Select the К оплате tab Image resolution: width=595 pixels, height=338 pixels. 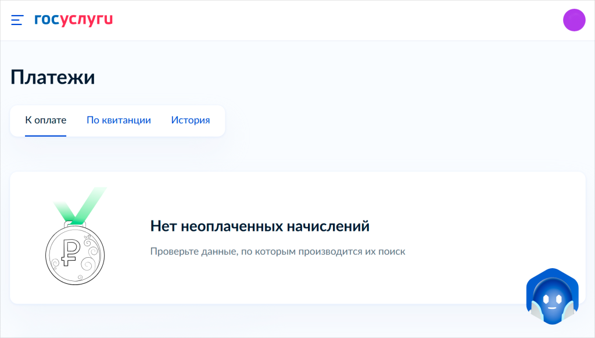point(45,120)
